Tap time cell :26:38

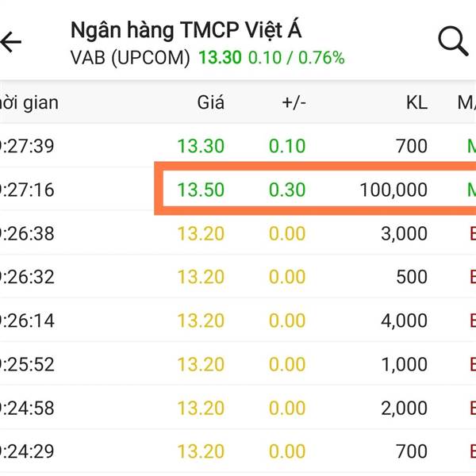click(x=27, y=234)
